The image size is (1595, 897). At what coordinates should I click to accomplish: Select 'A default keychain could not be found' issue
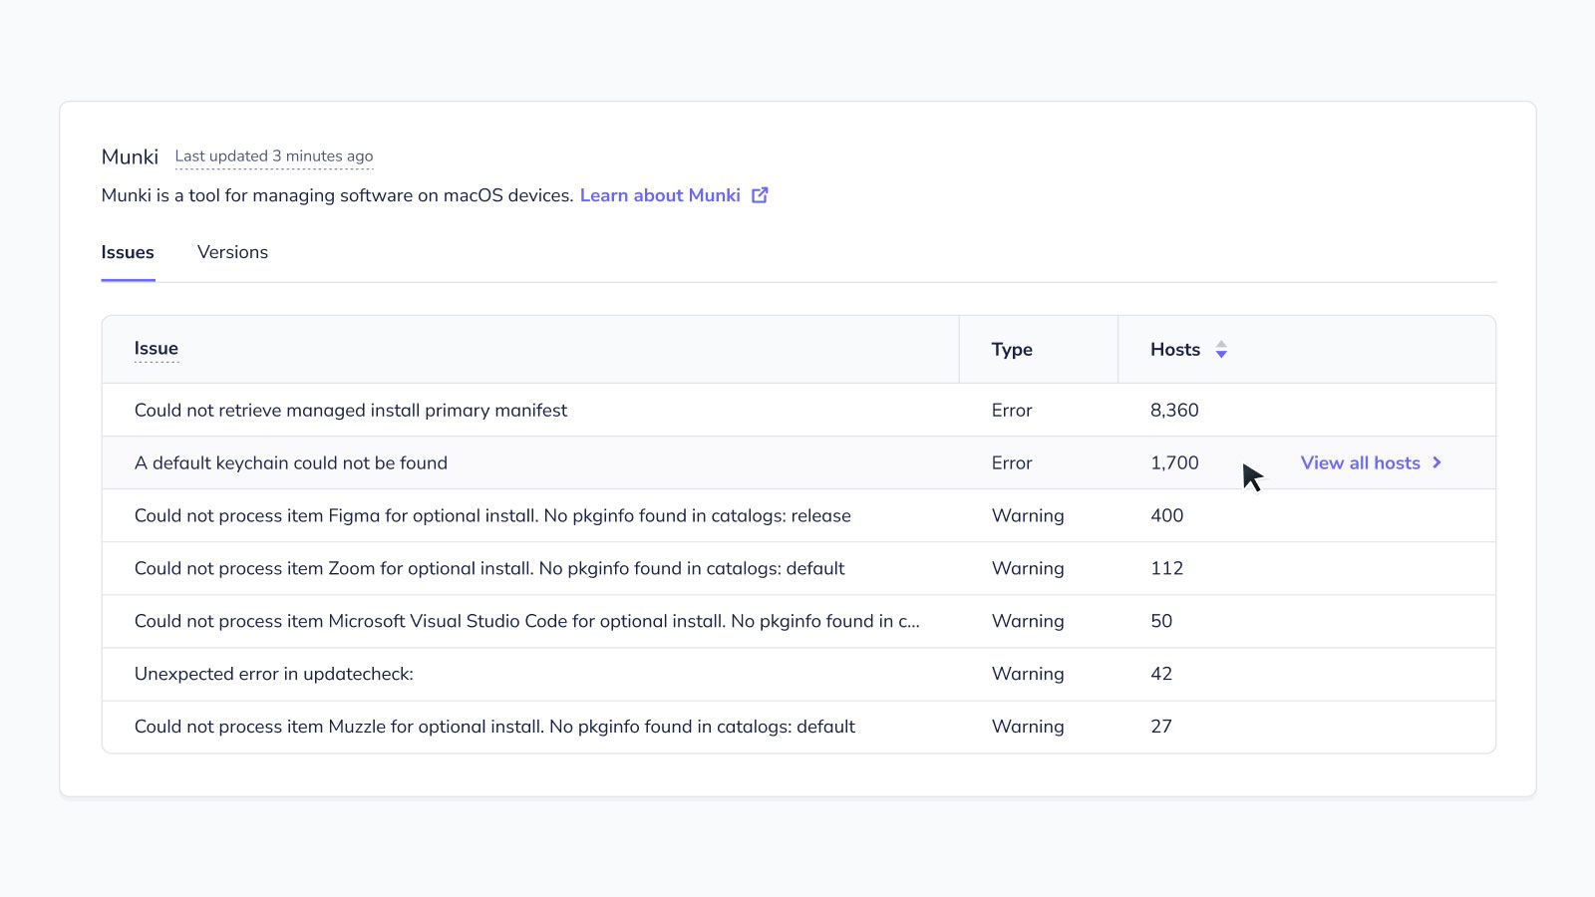coord(291,462)
